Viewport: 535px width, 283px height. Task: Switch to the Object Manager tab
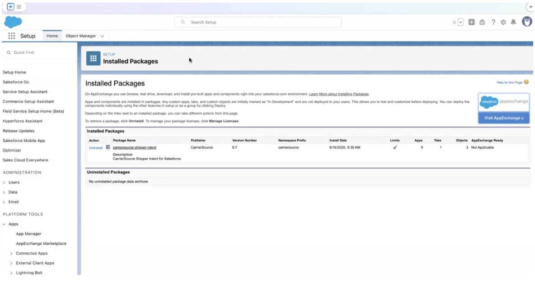80,36
